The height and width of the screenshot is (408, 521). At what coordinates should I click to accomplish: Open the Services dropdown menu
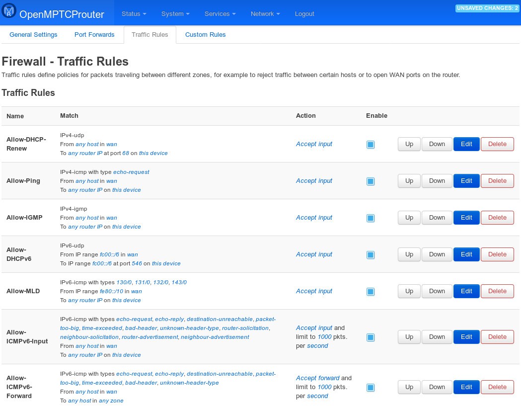point(220,14)
